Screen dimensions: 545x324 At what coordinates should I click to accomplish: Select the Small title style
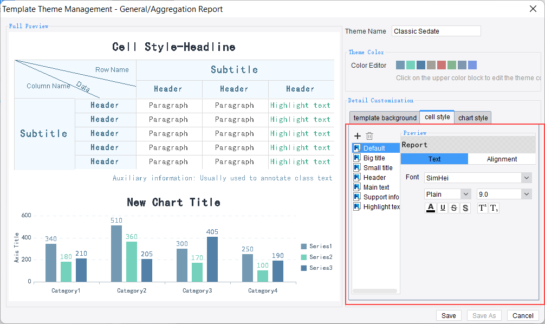[376, 167]
